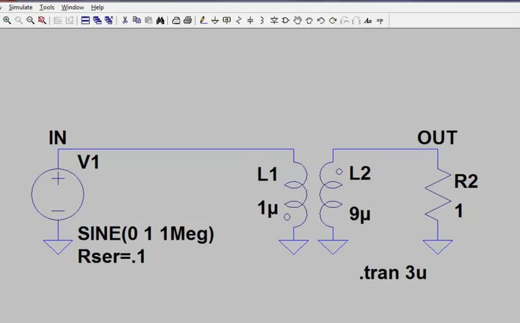
Task: Click the SINE(0 1 1Meg) source value
Action: click(x=146, y=234)
